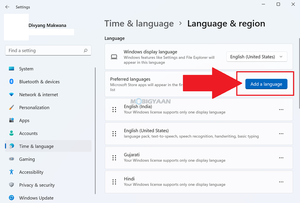Click the search magnifier in Find a setting

point(86,50)
